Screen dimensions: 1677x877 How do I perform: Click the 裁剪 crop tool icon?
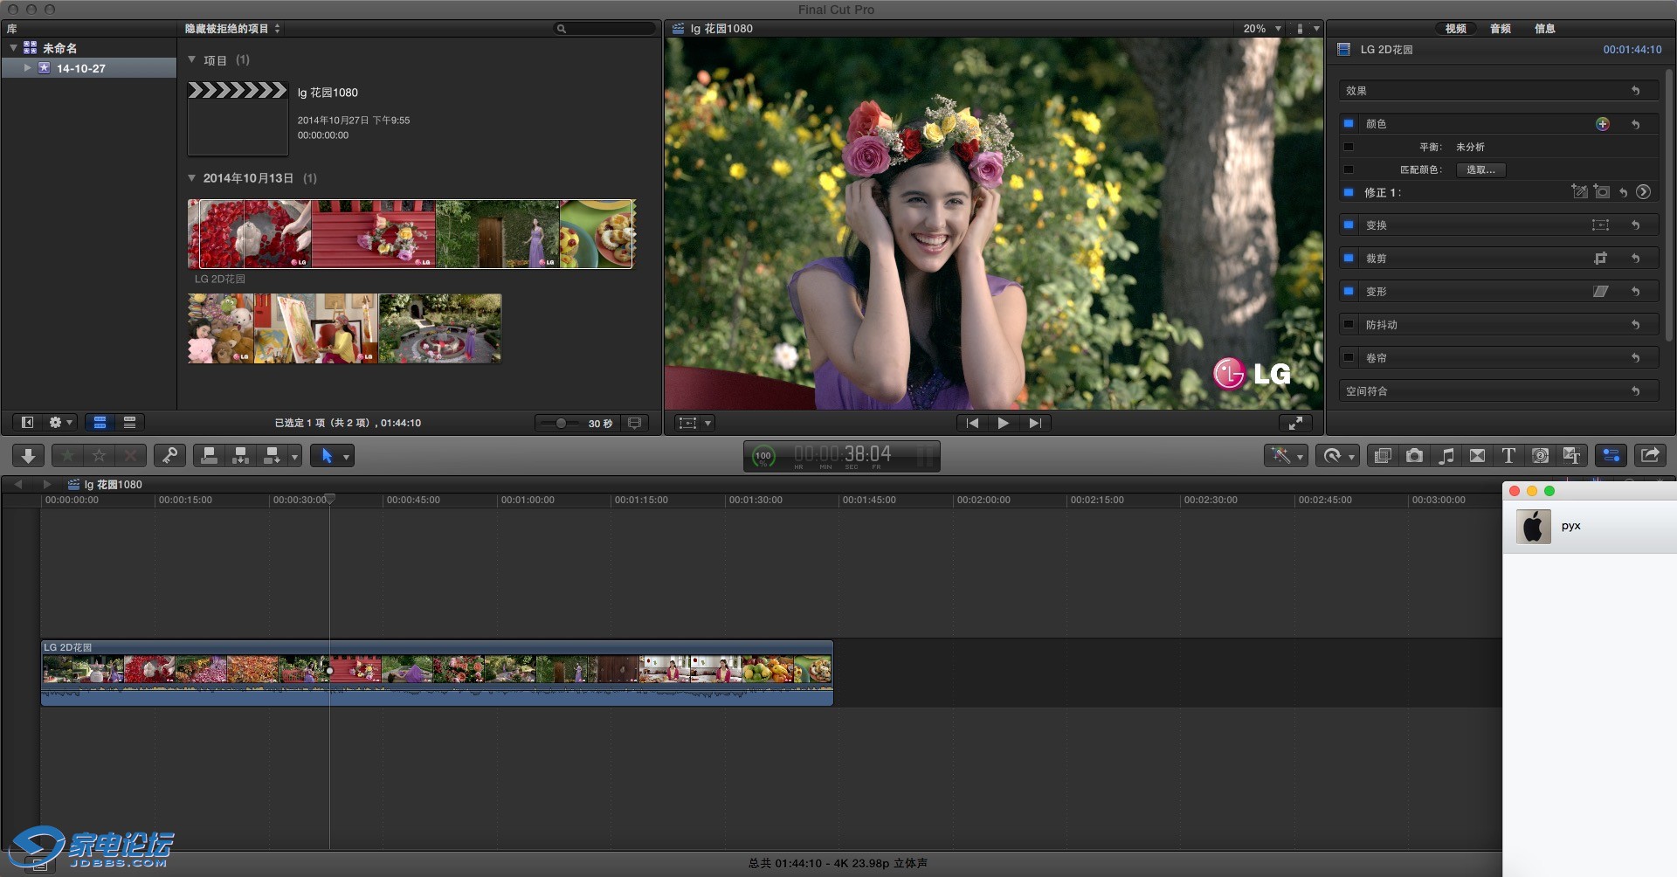coord(1600,259)
